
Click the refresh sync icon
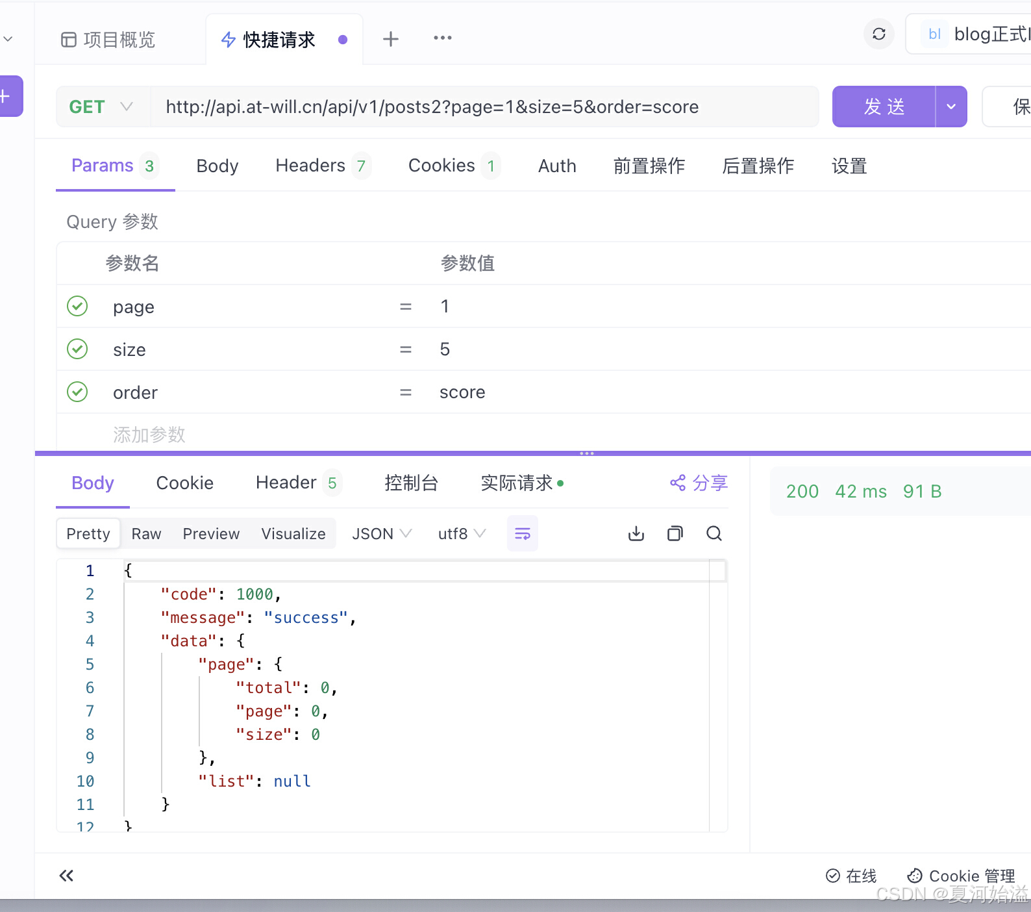tap(878, 34)
